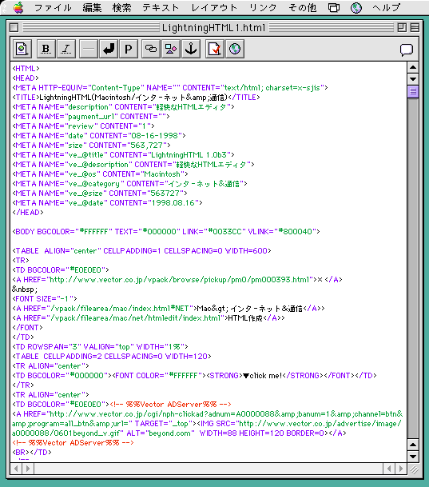Open the ヘルプ menu
Image resolution: width=429 pixels, height=487 pixels.
[386, 7]
